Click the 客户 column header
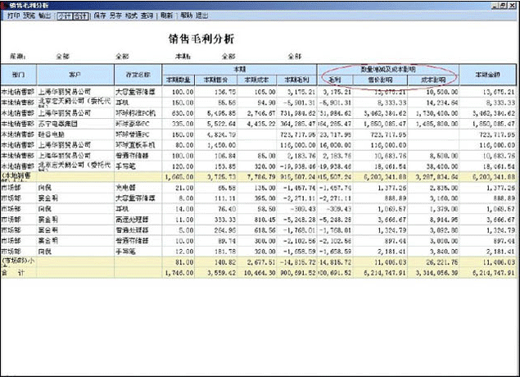 pos(75,75)
